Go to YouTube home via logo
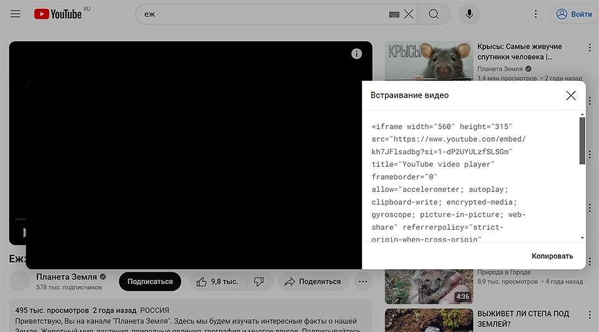 (57, 14)
